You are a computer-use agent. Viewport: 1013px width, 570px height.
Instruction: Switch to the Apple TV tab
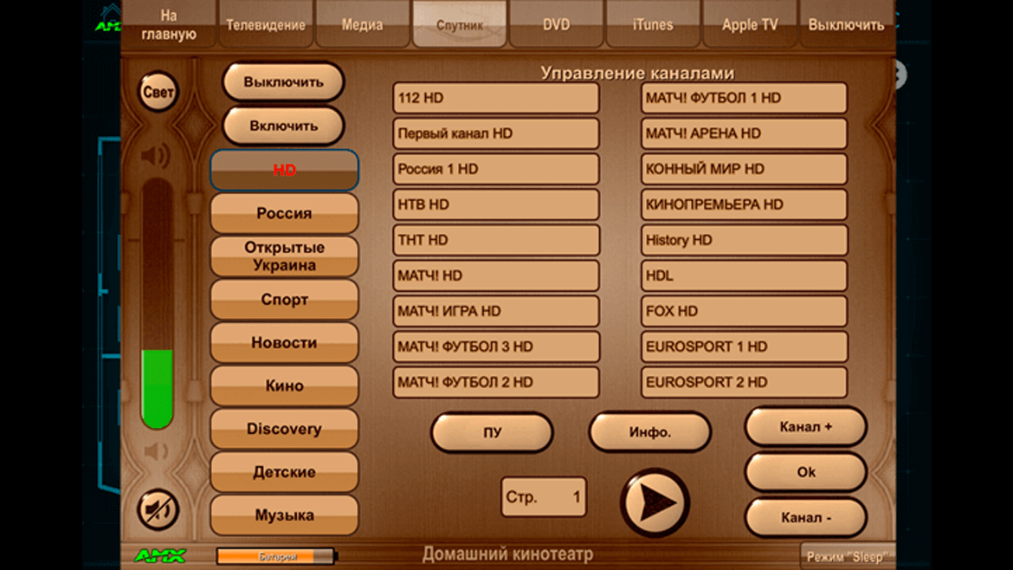tap(750, 25)
